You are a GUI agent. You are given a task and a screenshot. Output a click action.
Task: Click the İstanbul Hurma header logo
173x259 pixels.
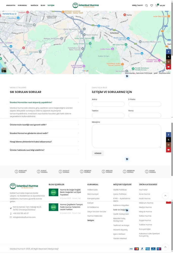pos(86,5)
